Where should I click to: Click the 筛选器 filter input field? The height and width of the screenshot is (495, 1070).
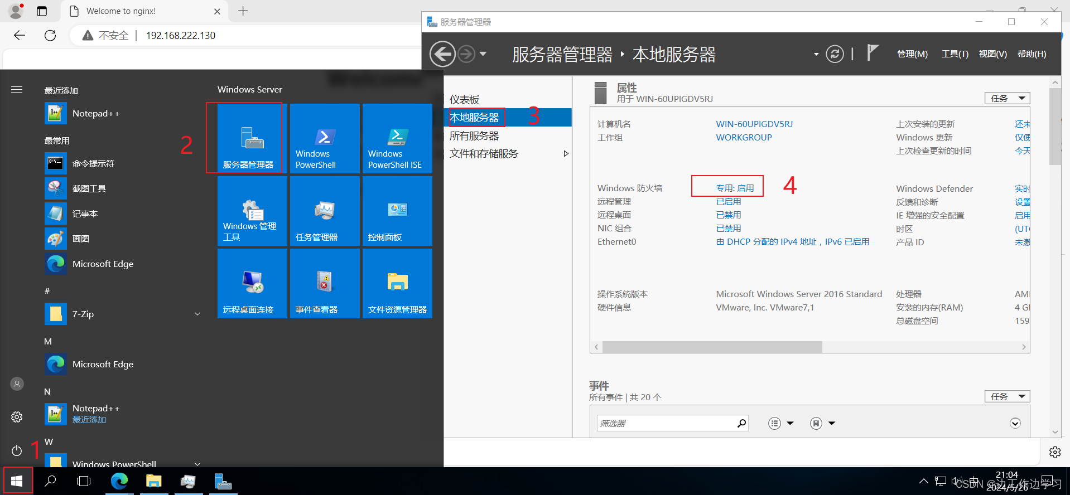[667, 423]
